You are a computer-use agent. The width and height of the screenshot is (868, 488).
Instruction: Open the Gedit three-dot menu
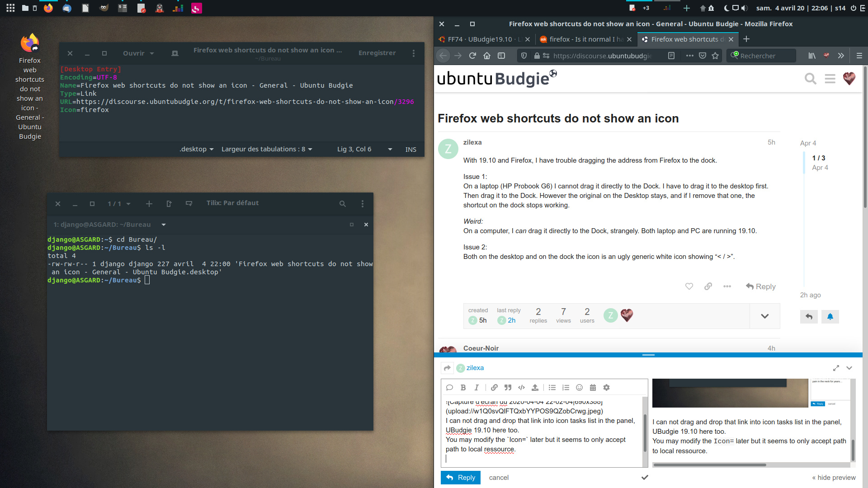pyautogui.click(x=414, y=53)
